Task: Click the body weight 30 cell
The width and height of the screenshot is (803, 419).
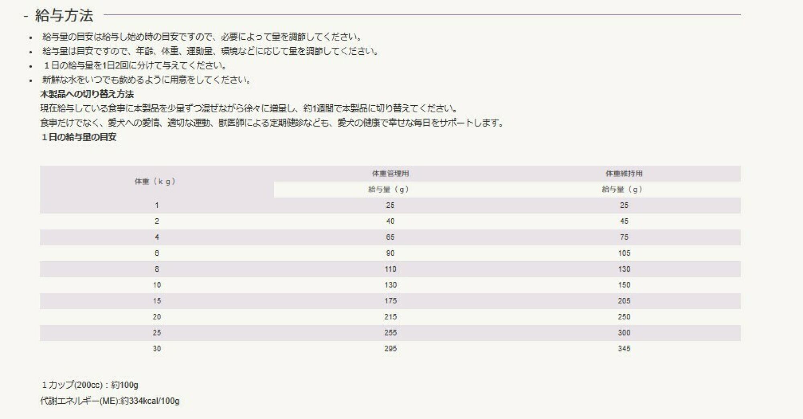Action: click(157, 349)
